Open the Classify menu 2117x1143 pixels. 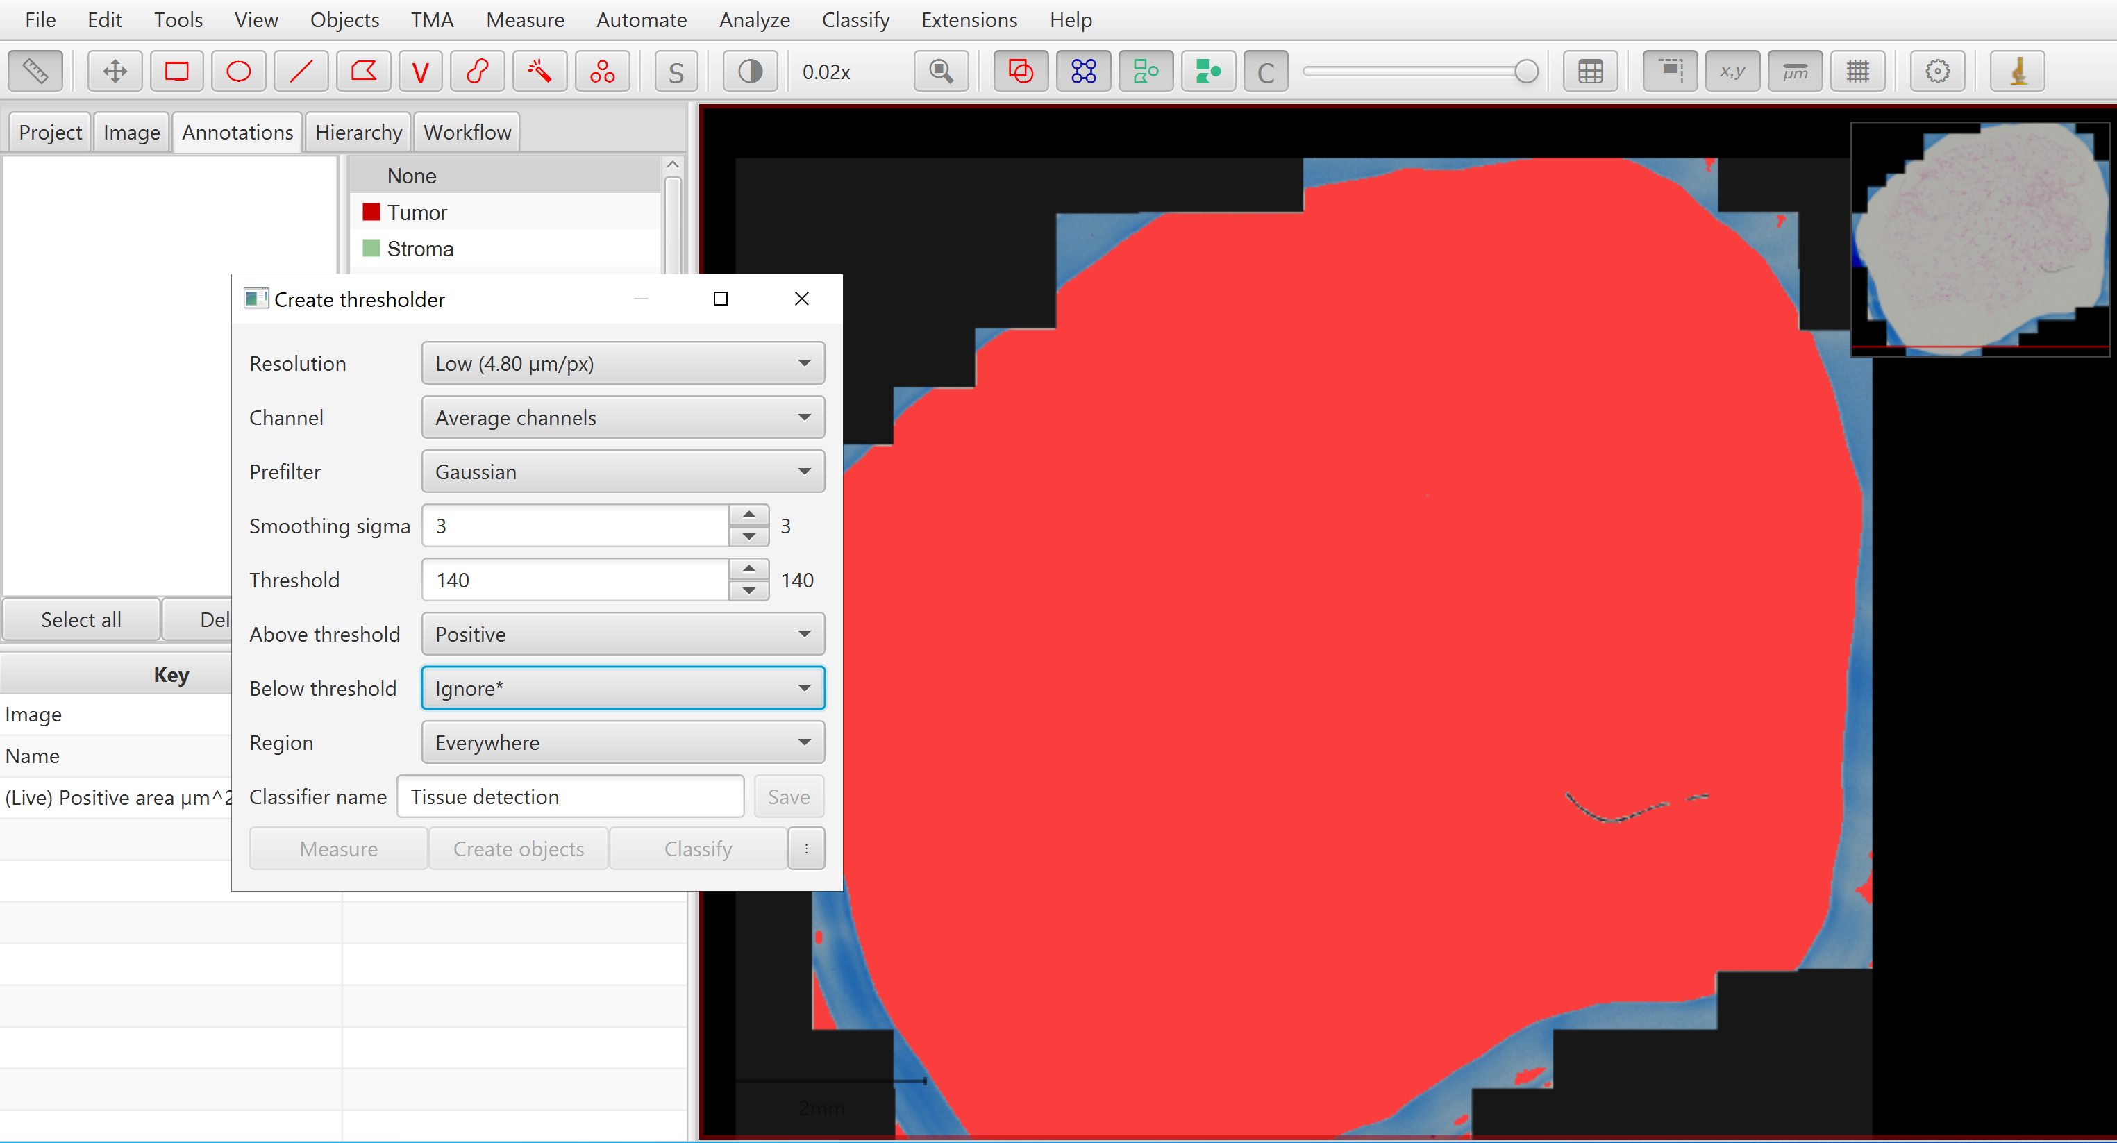click(x=855, y=19)
